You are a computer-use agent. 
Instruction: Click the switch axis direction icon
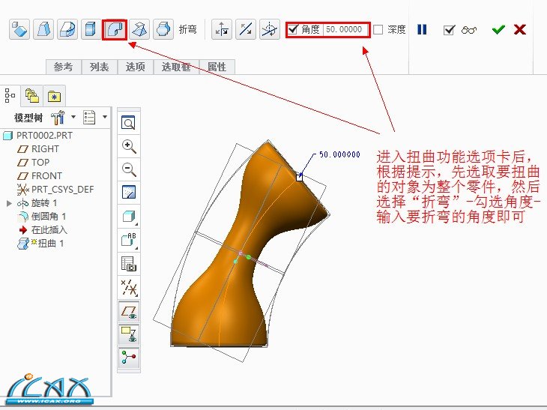tap(222, 29)
